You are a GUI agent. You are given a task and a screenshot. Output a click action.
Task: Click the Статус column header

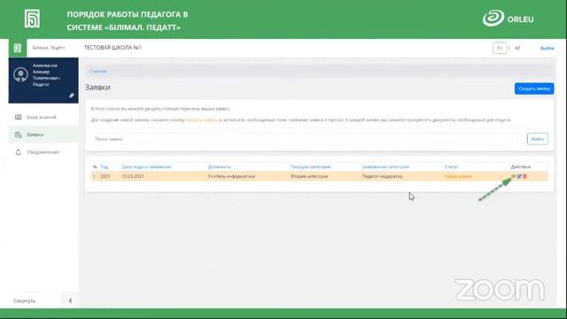coord(451,167)
